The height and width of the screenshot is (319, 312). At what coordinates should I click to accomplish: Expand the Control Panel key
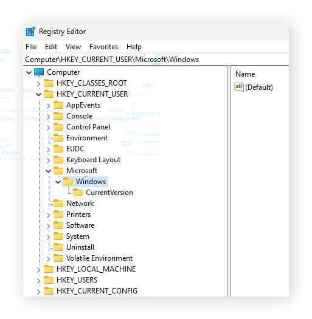49,128
